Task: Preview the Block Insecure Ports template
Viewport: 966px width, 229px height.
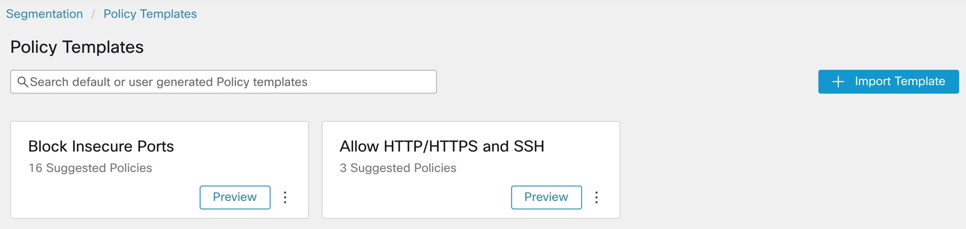Action: point(235,197)
